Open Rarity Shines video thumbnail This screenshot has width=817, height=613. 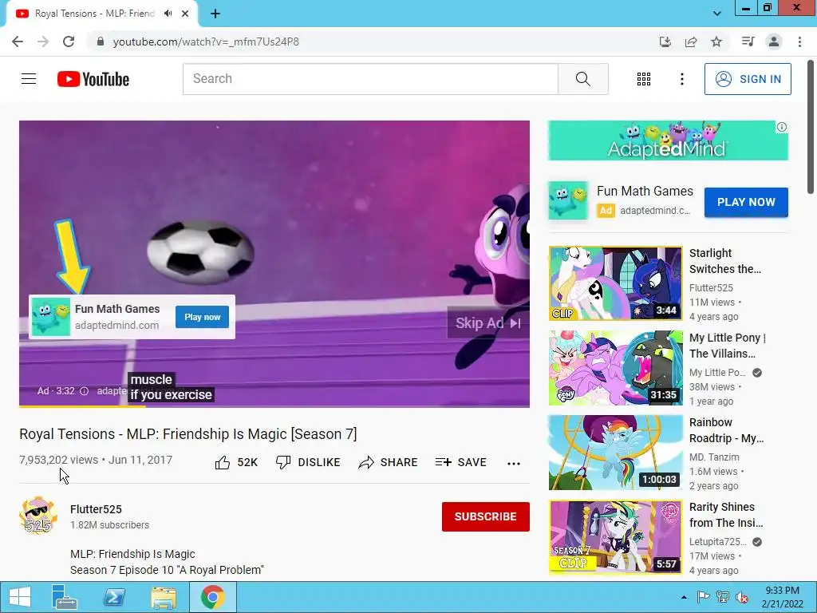click(x=615, y=537)
